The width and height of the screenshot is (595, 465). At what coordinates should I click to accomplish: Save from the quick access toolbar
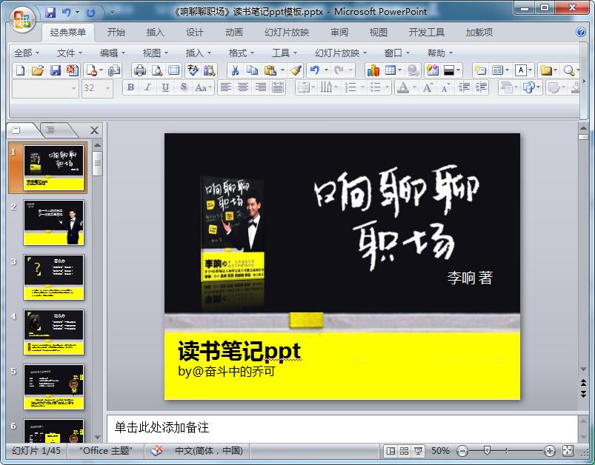(50, 13)
